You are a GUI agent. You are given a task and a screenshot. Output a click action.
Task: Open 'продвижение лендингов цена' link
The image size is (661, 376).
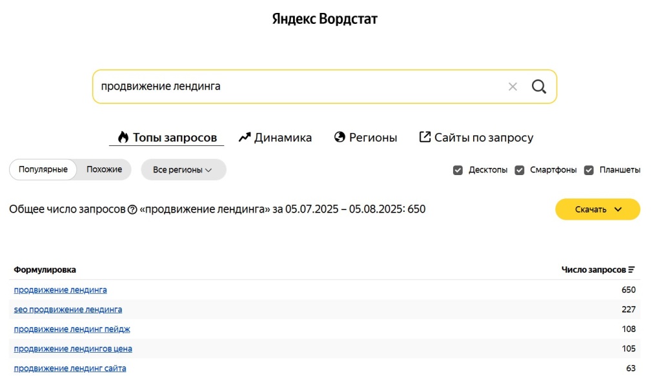[73, 349]
